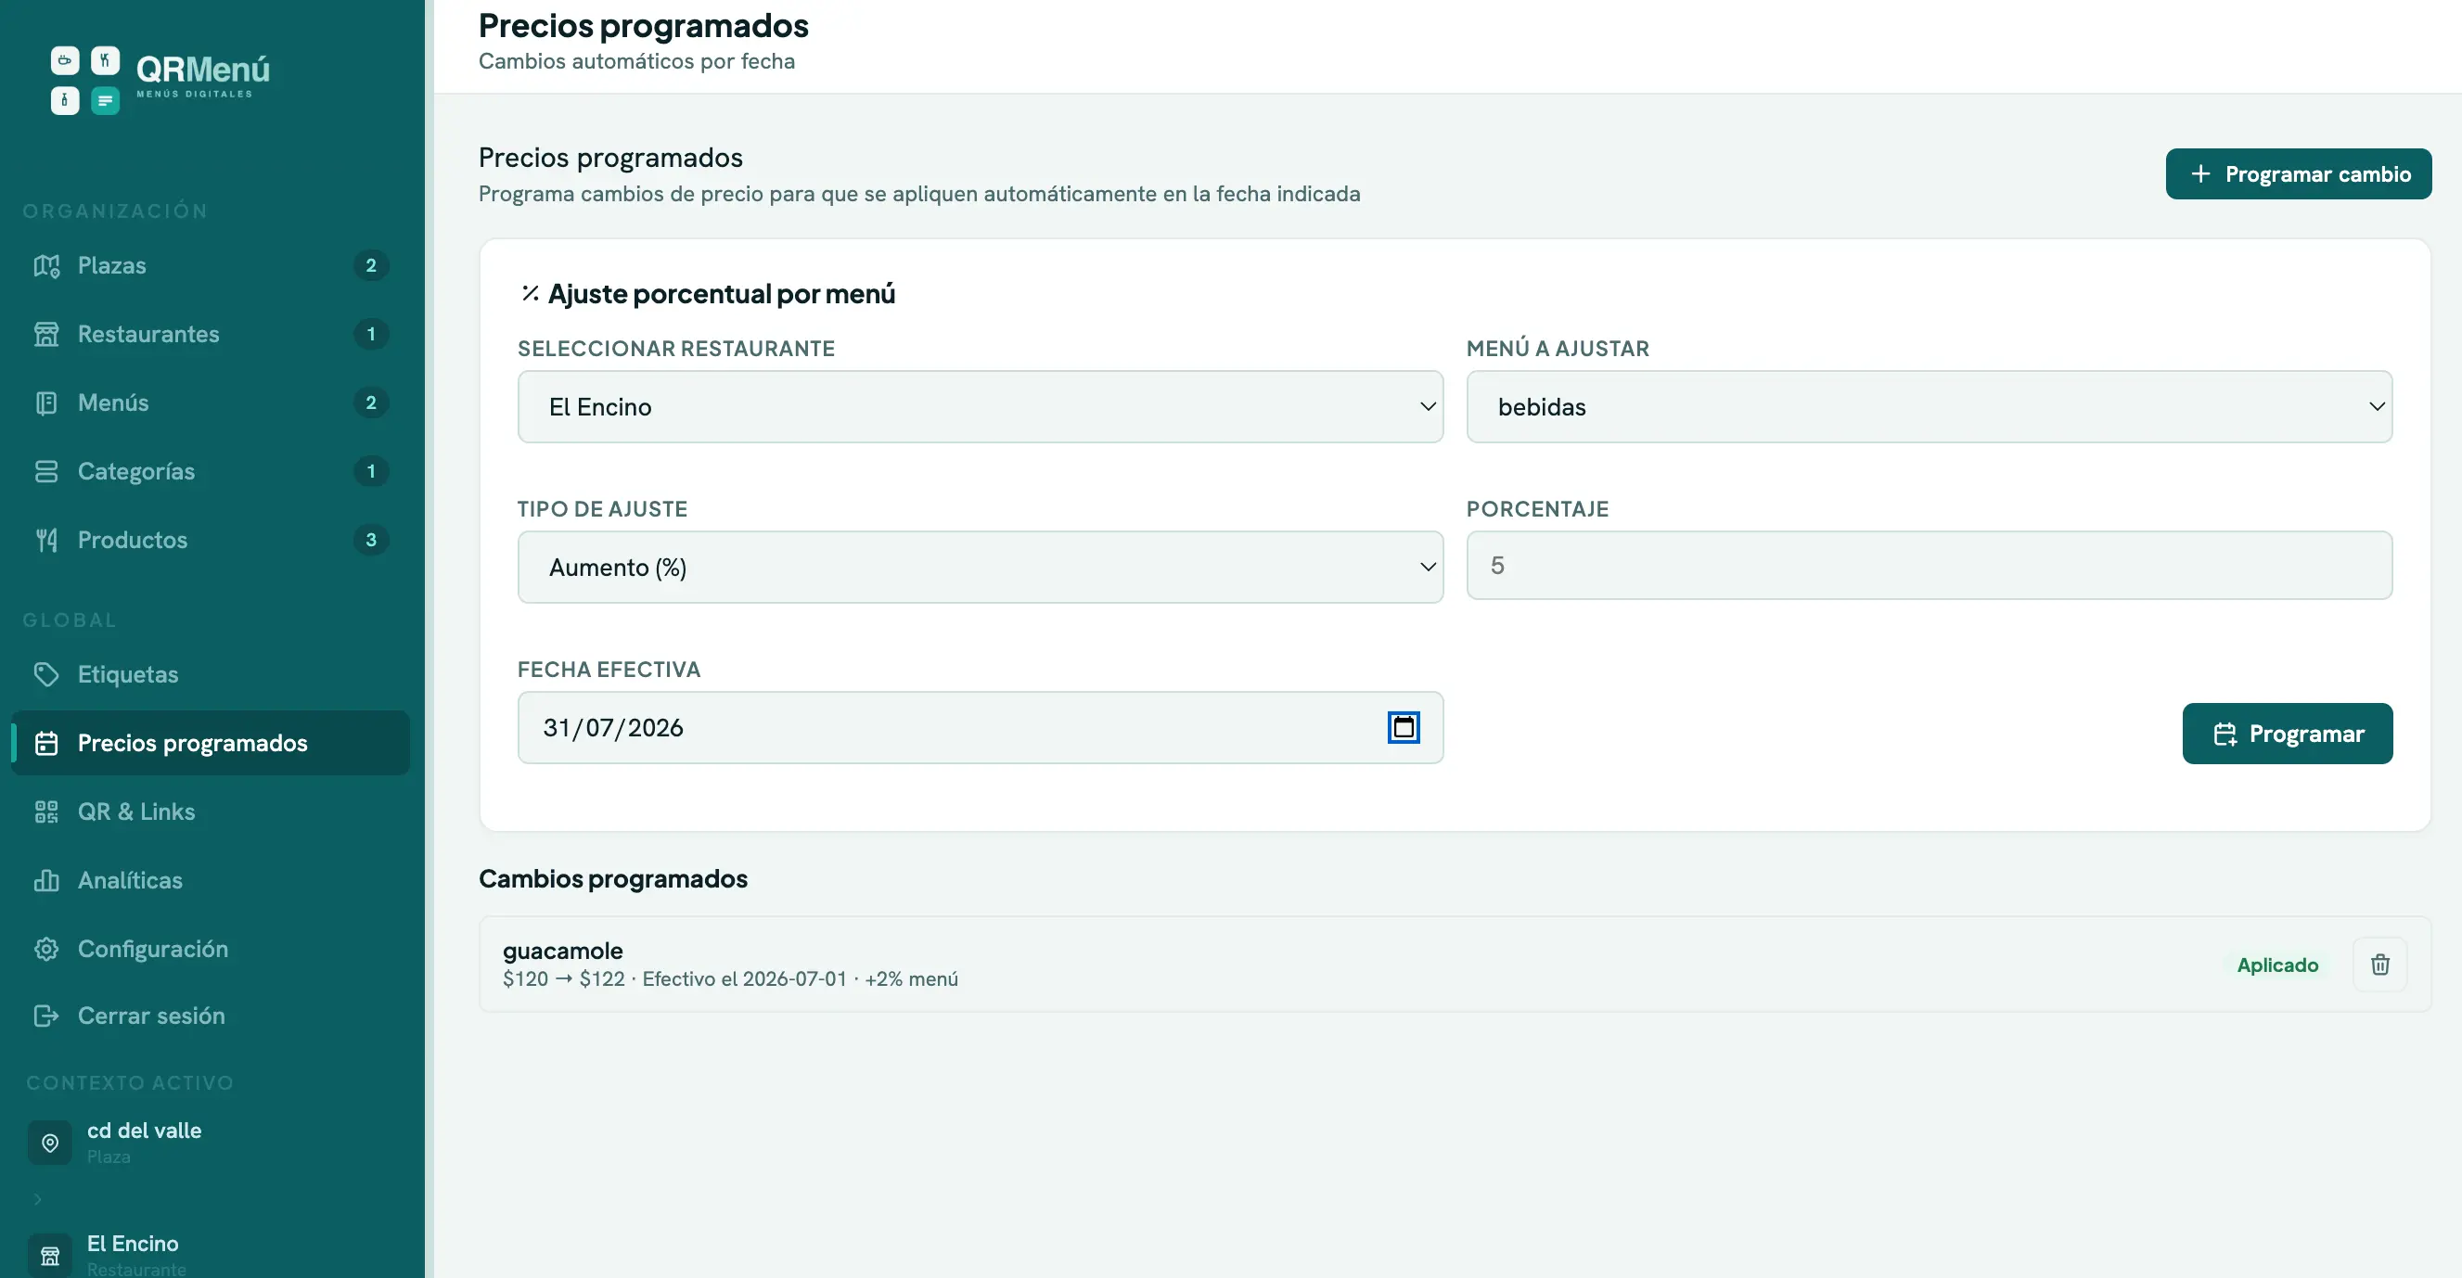Click the Programar button
Image resolution: width=2462 pixels, height=1278 pixels.
2287,734
